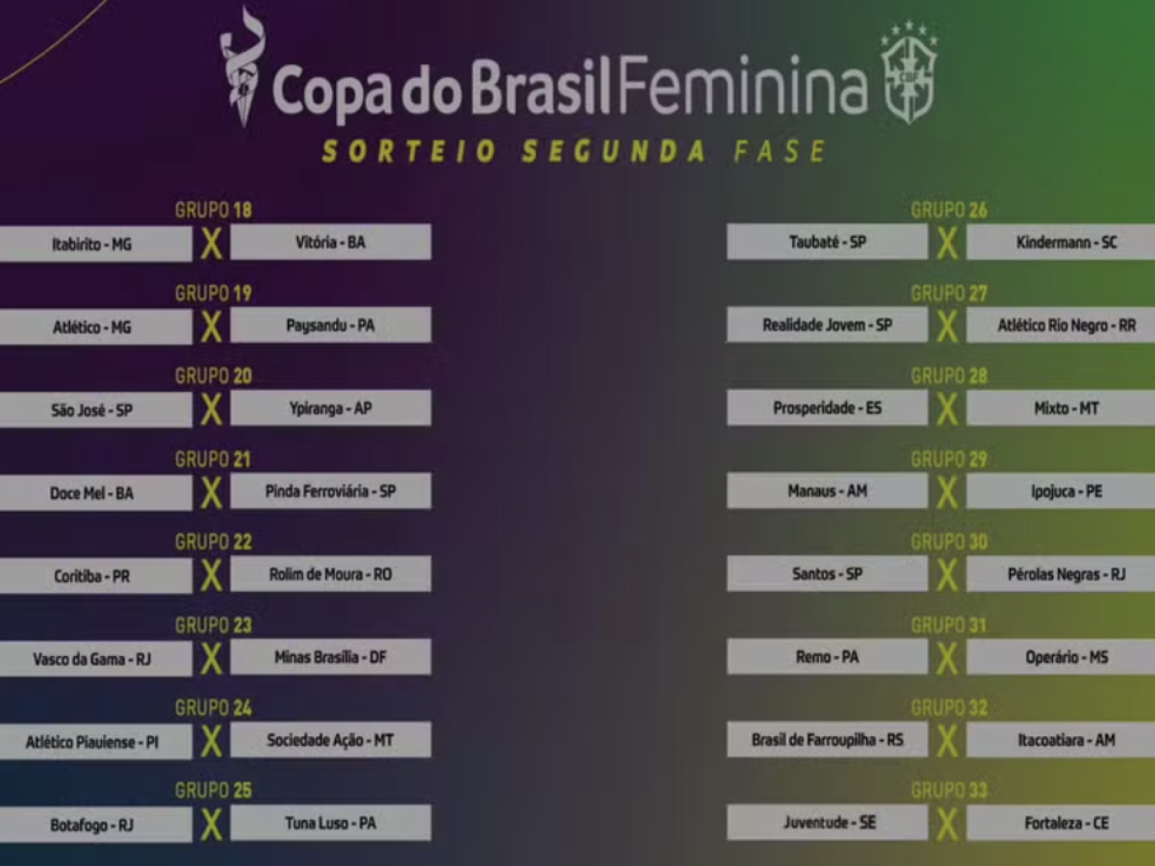Click the Copa do Brasil trophy logo
Screen dimensions: 1155x866
240,65
